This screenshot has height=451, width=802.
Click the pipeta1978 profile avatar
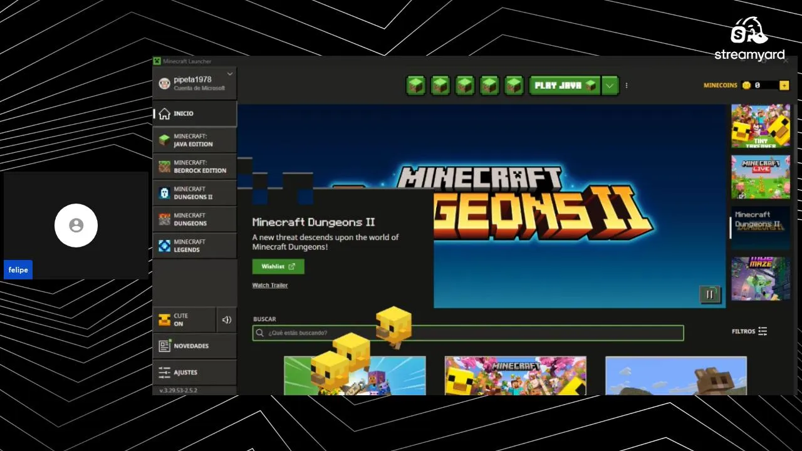pyautogui.click(x=164, y=83)
